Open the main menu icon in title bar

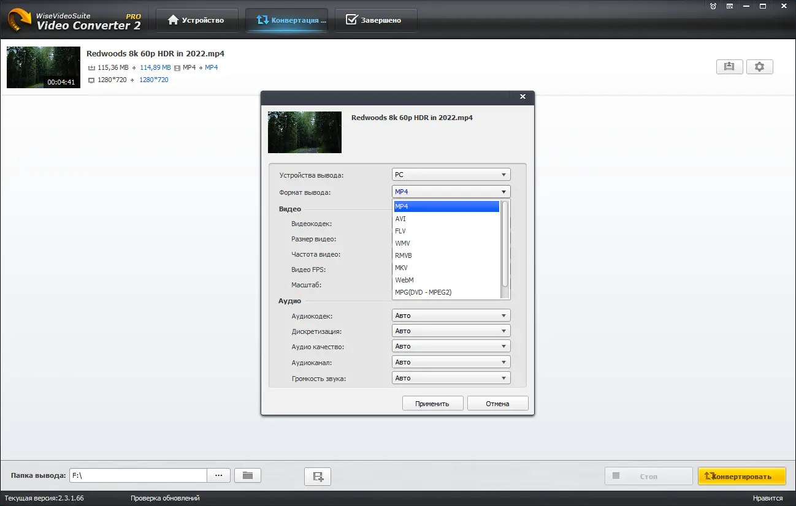click(729, 6)
